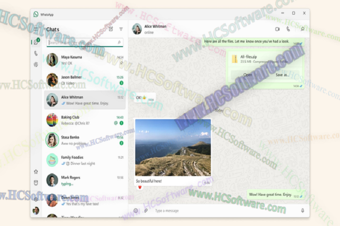Open the mountain landscape photo
Viewport: 340px width, 226px height.
173,147
